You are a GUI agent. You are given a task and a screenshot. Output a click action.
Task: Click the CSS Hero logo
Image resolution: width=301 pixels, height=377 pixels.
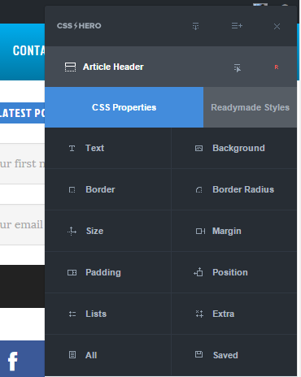pos(79,26)
